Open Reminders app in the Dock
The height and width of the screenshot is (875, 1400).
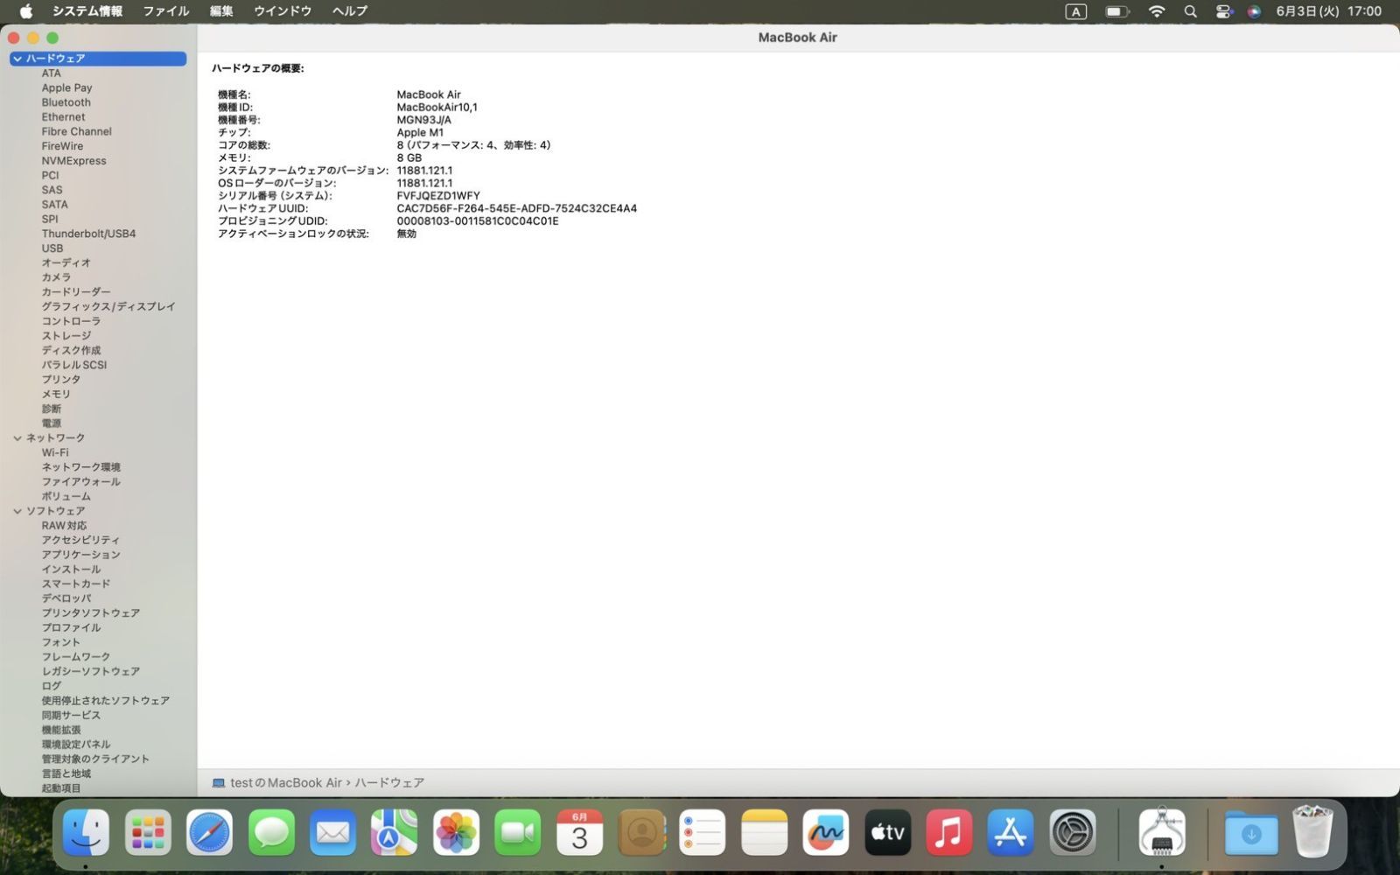click(x=703, y=832)
